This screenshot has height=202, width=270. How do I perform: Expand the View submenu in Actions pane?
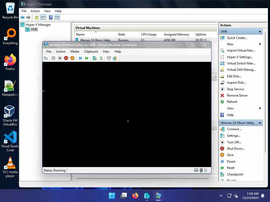260,108
